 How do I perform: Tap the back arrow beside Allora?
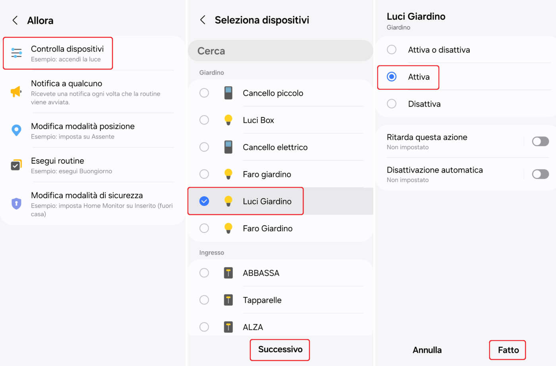(15, 20)
